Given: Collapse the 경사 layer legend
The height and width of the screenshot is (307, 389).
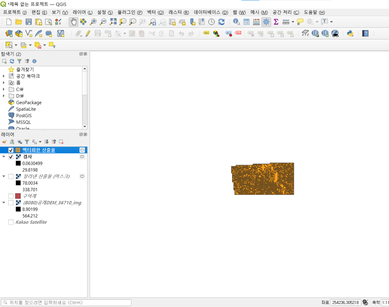Looking at the screenshot, I should [x=4, y=157].
